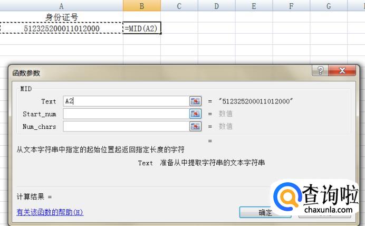Click into the Num_chars input field
The image size is (365, 226).
click(126, 126)
